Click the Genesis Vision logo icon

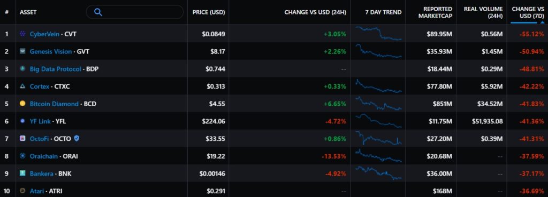pyautogui.click(x=22, y=51)
